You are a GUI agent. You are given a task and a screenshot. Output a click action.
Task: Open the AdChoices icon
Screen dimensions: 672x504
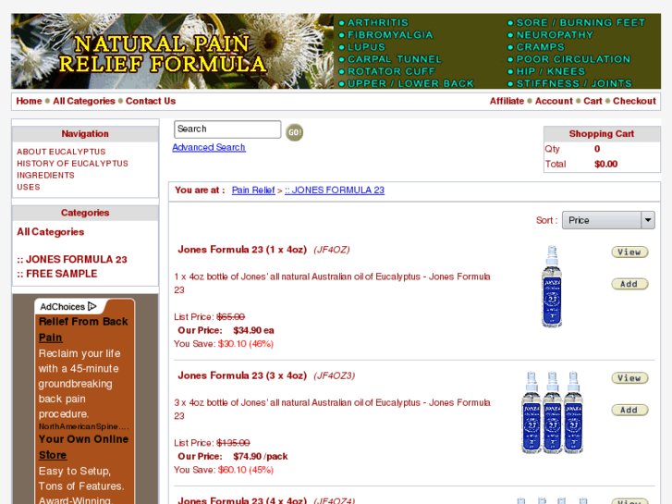(x=92, y=306)
